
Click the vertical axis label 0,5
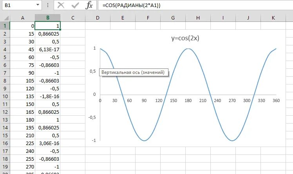(93, 71)
